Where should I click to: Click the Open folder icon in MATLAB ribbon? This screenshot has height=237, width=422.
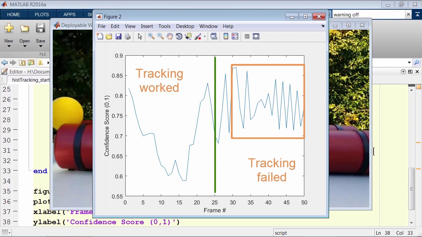point(25,28)
